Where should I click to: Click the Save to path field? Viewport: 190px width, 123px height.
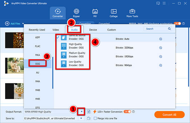coord(51,118)
